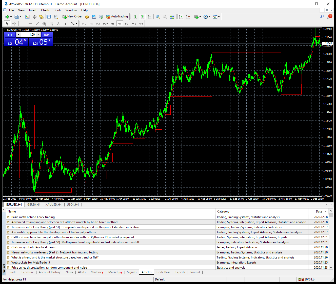The height and width of the screenshot is (284, 336).
Task: Toggle chart auto scroll
Action: pos(181,17)
